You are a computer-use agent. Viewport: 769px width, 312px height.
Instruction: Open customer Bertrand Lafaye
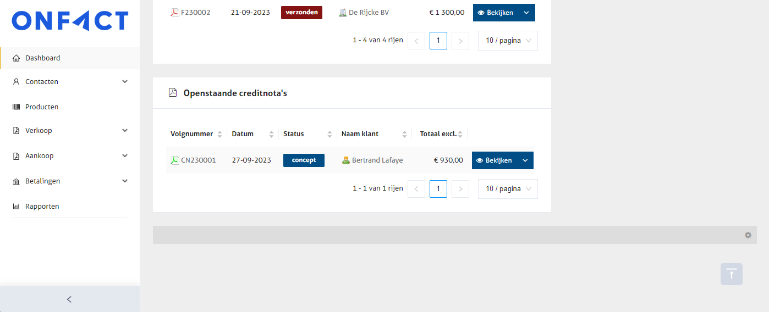[377, 160]
